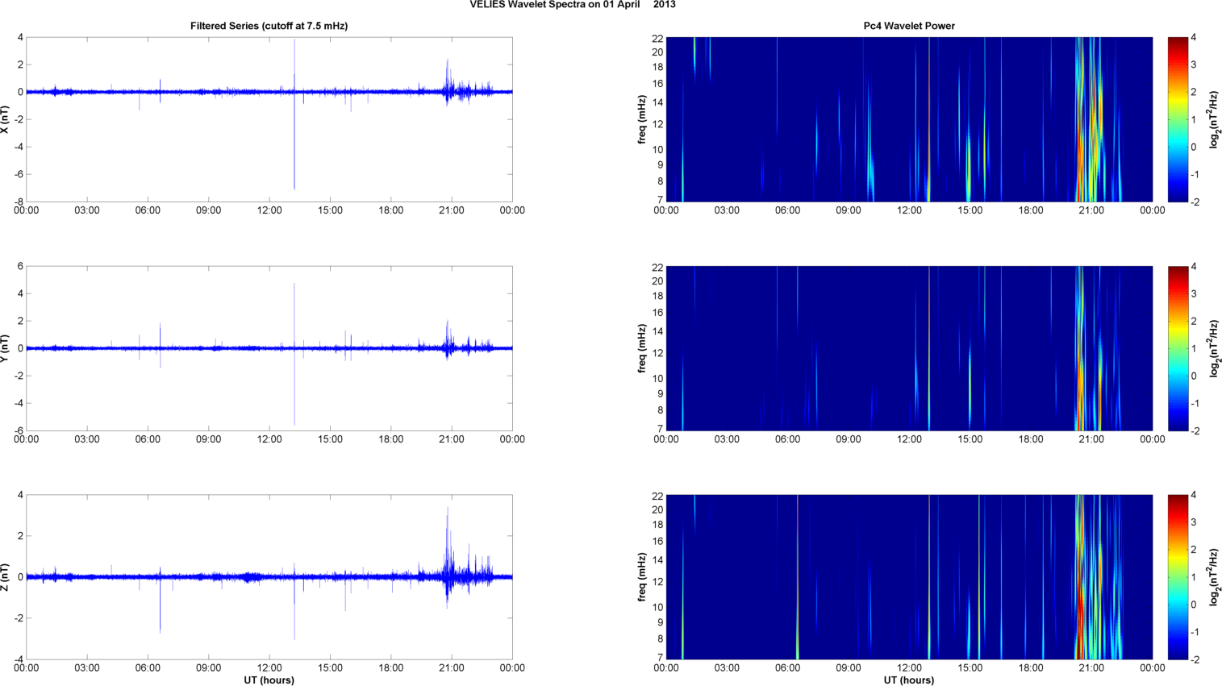Click the 'UT (hours)' label below Z series
This screenshot has height=686, width=1222.
269,680
